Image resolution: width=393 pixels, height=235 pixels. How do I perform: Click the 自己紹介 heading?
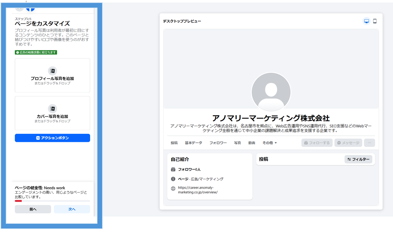[x=180, y=159]
